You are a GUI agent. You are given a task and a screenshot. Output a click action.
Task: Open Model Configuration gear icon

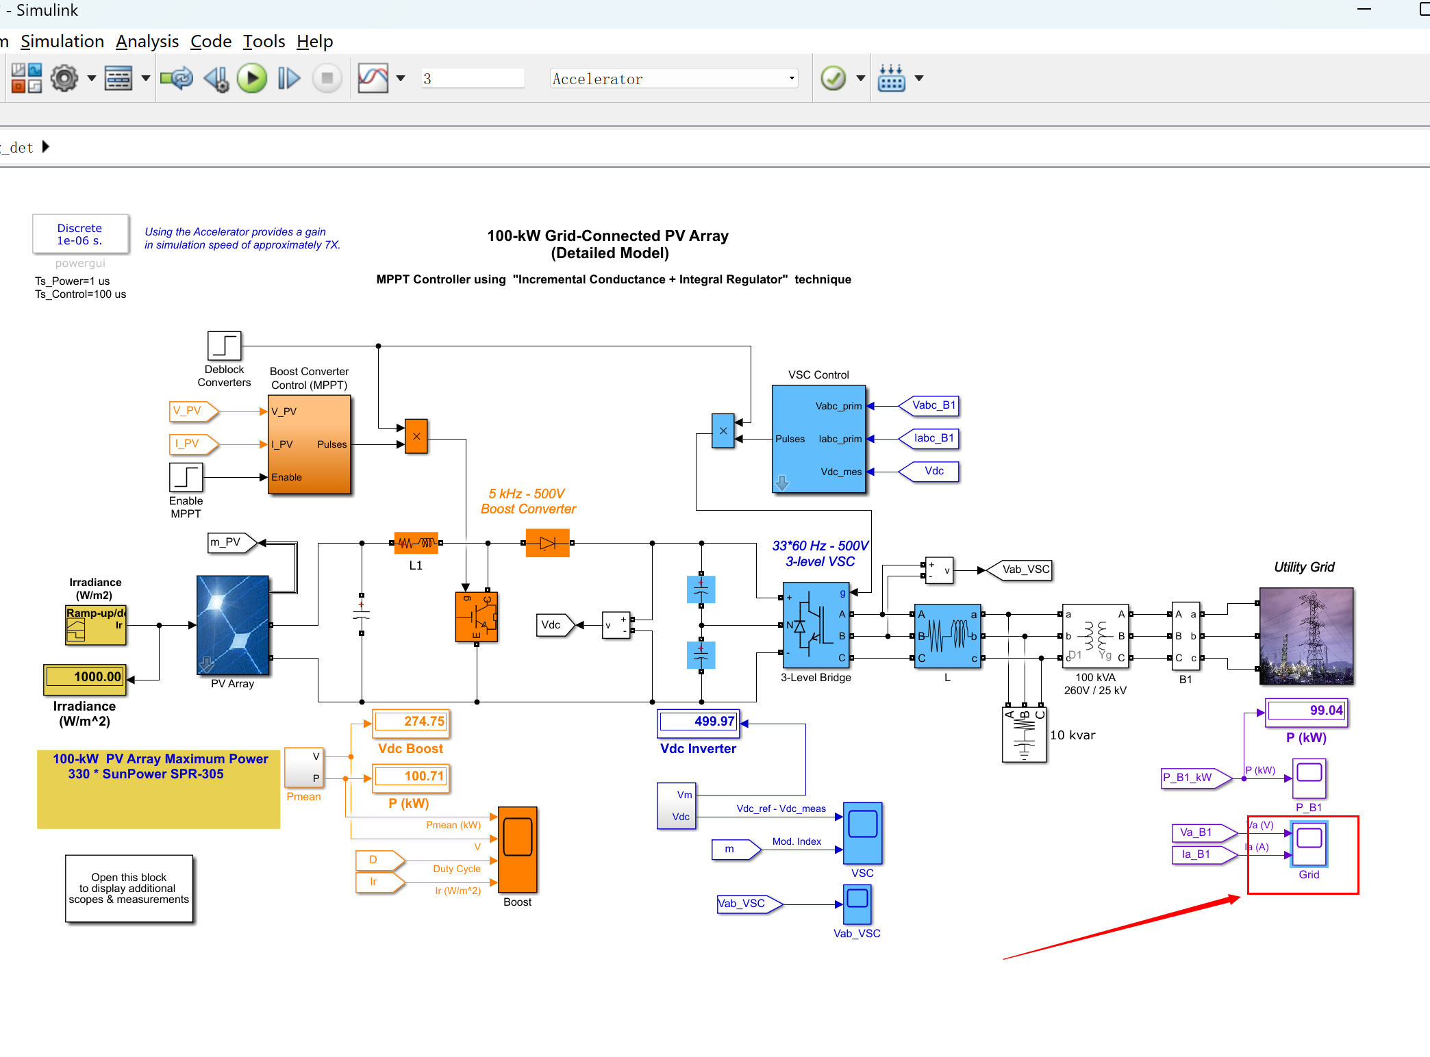point(64,79)
